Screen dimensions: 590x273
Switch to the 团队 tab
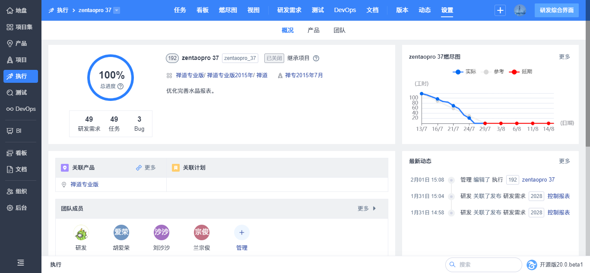click(x=339, y=30)
